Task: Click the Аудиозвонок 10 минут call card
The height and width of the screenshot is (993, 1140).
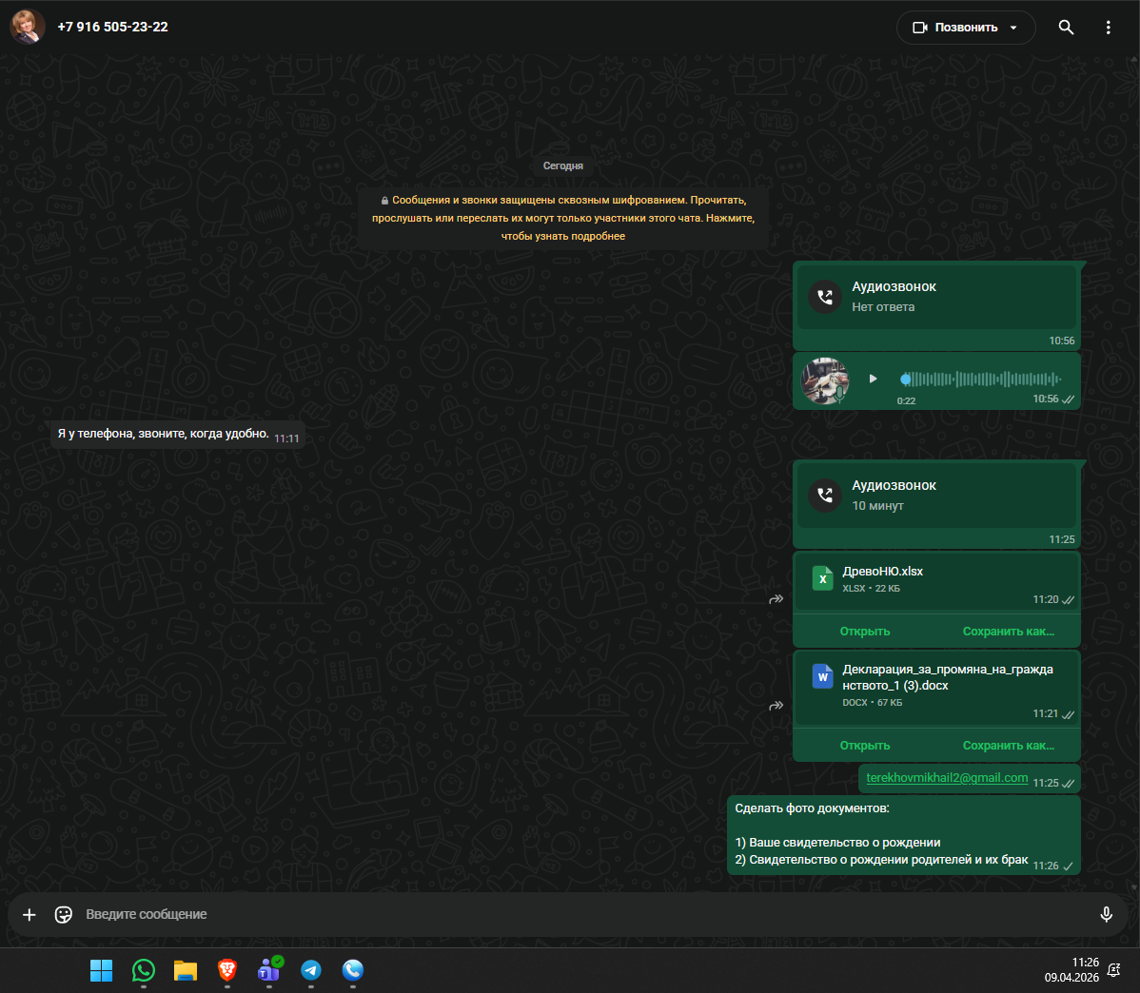Action: coord(936,495)
